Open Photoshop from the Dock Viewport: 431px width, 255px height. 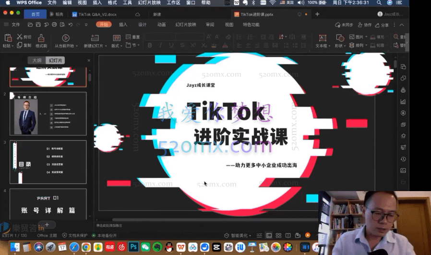click(x=133, y=247)
